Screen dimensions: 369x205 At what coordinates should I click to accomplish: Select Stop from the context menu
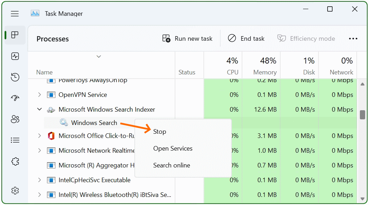coord(160,132)
